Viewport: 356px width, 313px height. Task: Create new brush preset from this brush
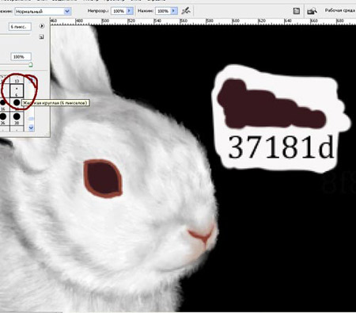click(x=41, y=37)
